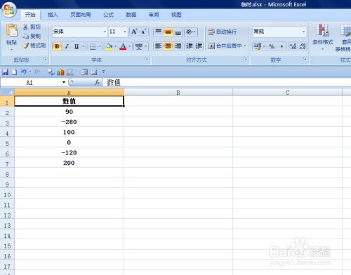Switch to the 公式 (Formulas) tab
Screen dimensions: 351x275
click(109, 15)
